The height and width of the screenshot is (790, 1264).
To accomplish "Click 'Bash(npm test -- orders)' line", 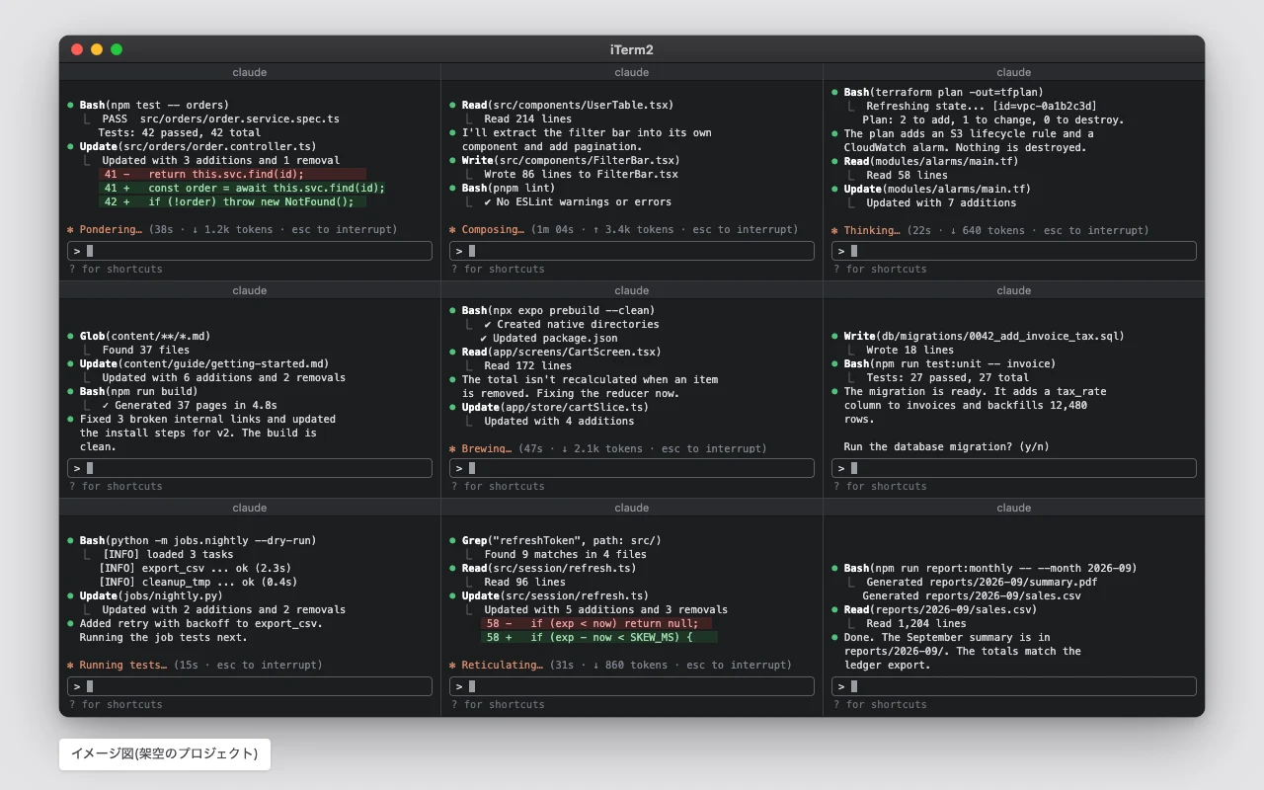I will [x=148, y=105].
